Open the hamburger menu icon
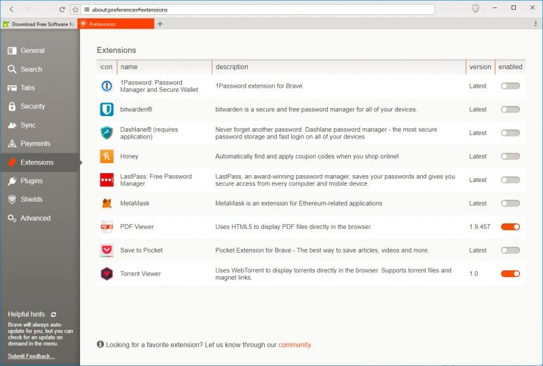This screenshot has height=366, width=543. tap(536, 24)
